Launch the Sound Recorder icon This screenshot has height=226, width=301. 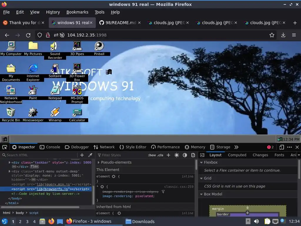[x=55, y=50]
